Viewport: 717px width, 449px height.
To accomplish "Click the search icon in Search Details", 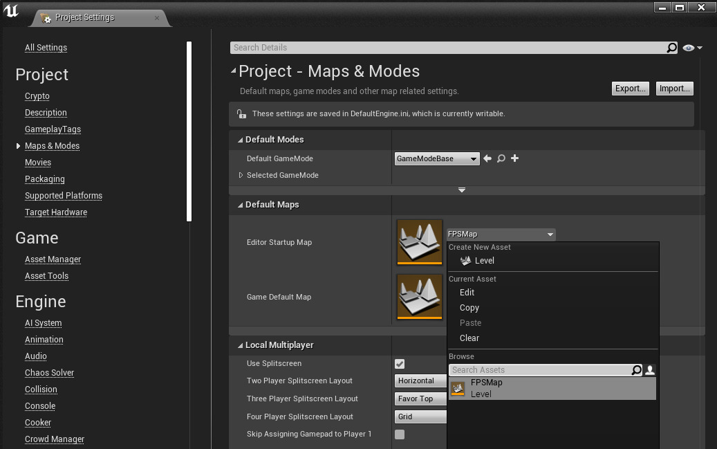I will pos(671,48).
